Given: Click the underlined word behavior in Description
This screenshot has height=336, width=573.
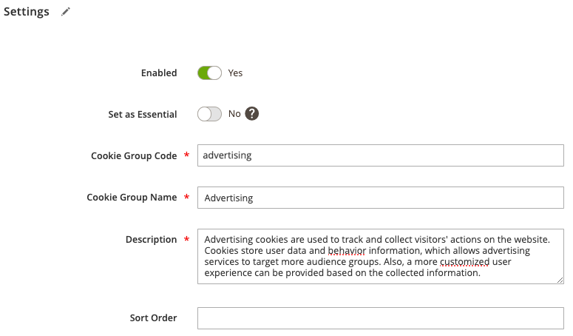Looking at the screenshot, I should [347, 251].
